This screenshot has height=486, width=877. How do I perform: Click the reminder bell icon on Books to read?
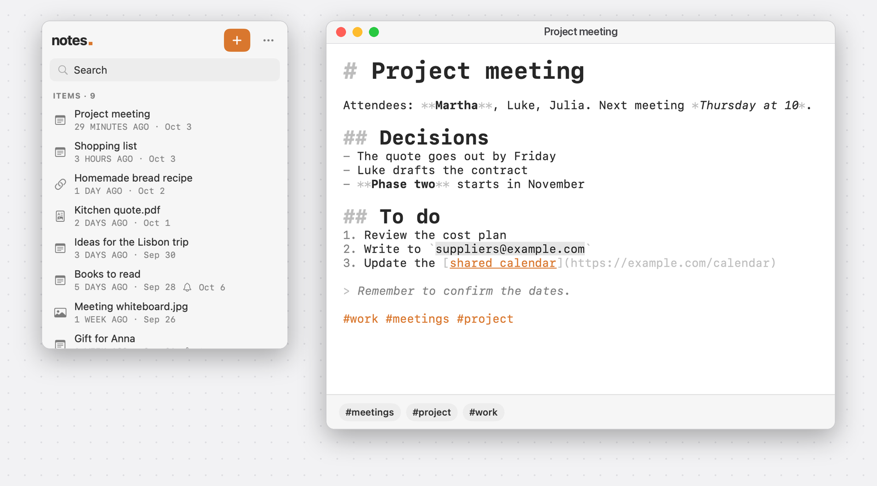[187, 287]
